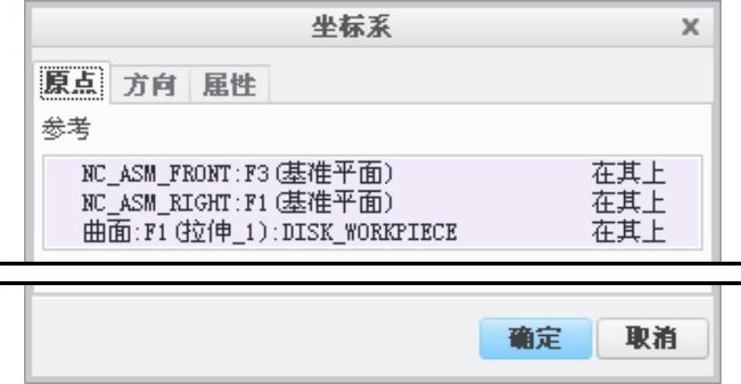Close the 坐标系 dialog with X

click(x=688, y=29)
